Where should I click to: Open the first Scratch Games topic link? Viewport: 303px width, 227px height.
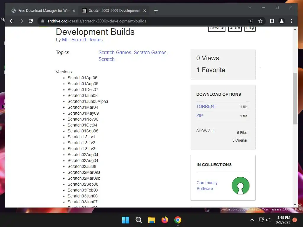coord(115,53)
